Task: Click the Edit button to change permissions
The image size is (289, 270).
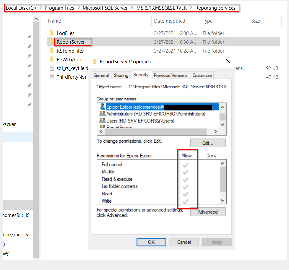Action: [x=207, y=143]
